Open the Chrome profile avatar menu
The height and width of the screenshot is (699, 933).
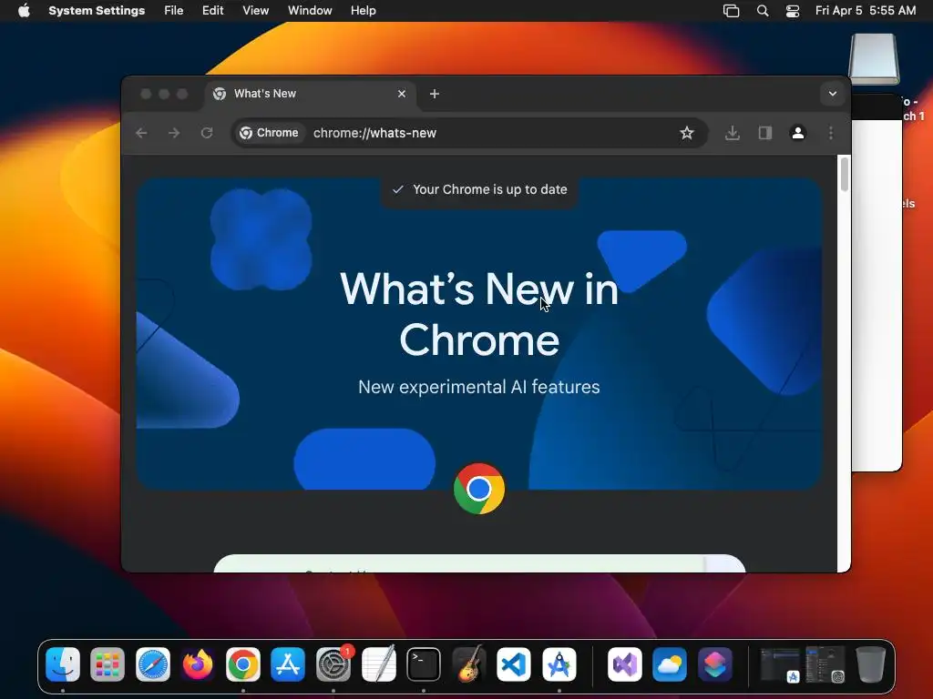coord(798,133)
